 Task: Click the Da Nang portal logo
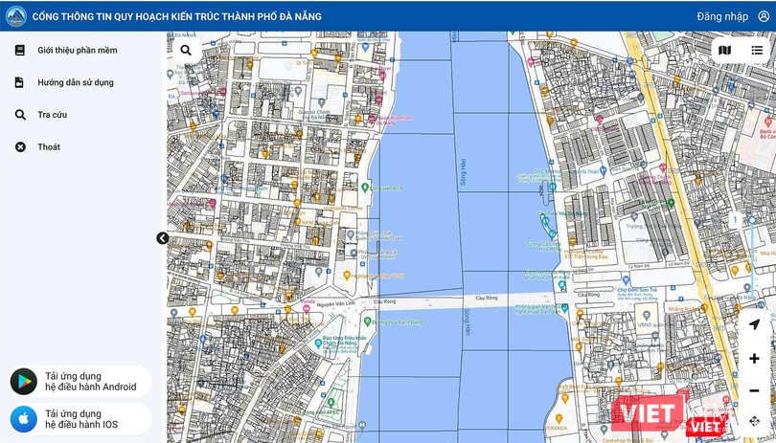point(16,16)
